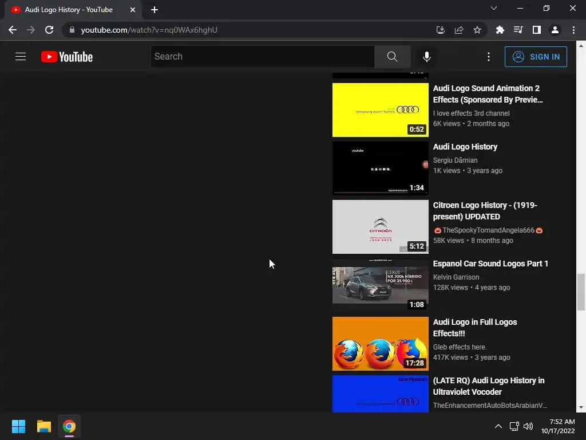Bookmark this tab with star icon

point(477,30)
